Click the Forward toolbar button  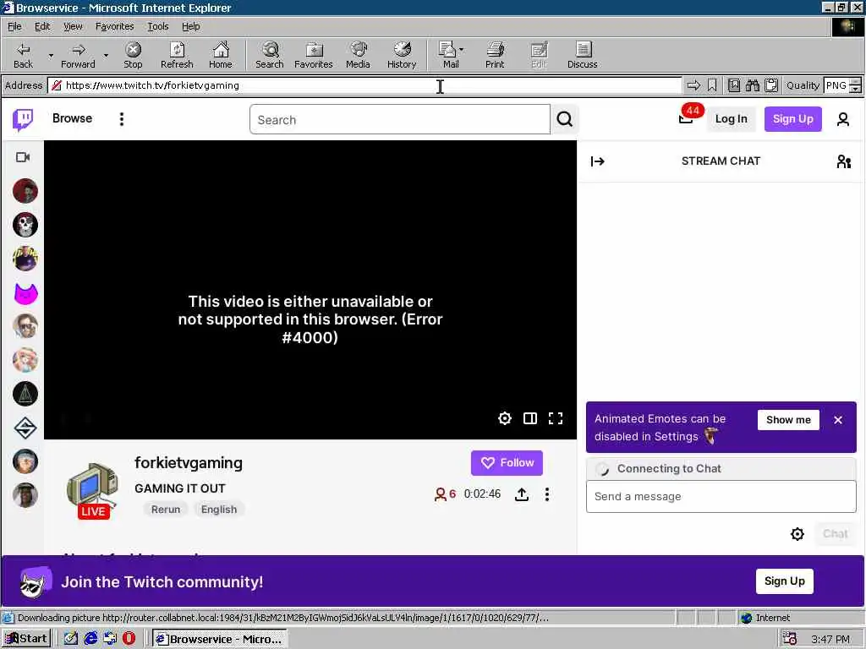click(78, 55)
